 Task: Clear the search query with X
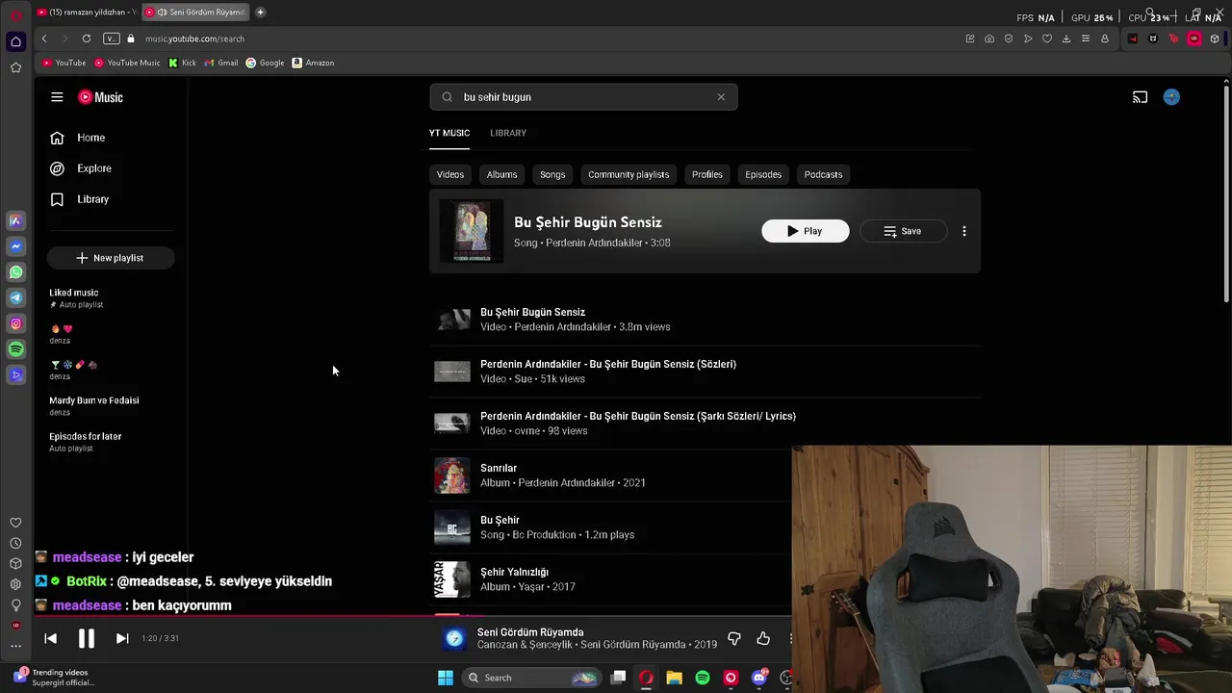(x=721, y=97)
